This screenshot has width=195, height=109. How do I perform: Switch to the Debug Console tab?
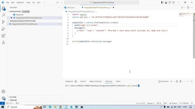(95, 81)
